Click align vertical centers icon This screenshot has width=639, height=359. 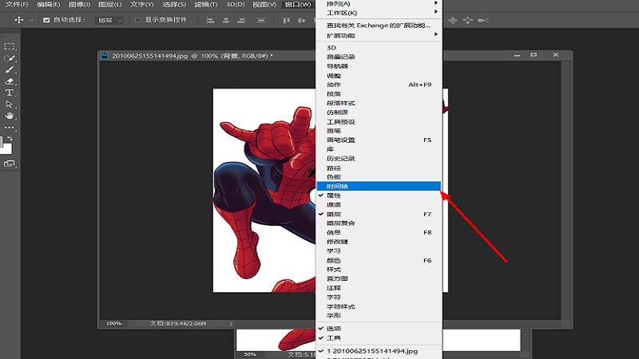tap(302, 21)
